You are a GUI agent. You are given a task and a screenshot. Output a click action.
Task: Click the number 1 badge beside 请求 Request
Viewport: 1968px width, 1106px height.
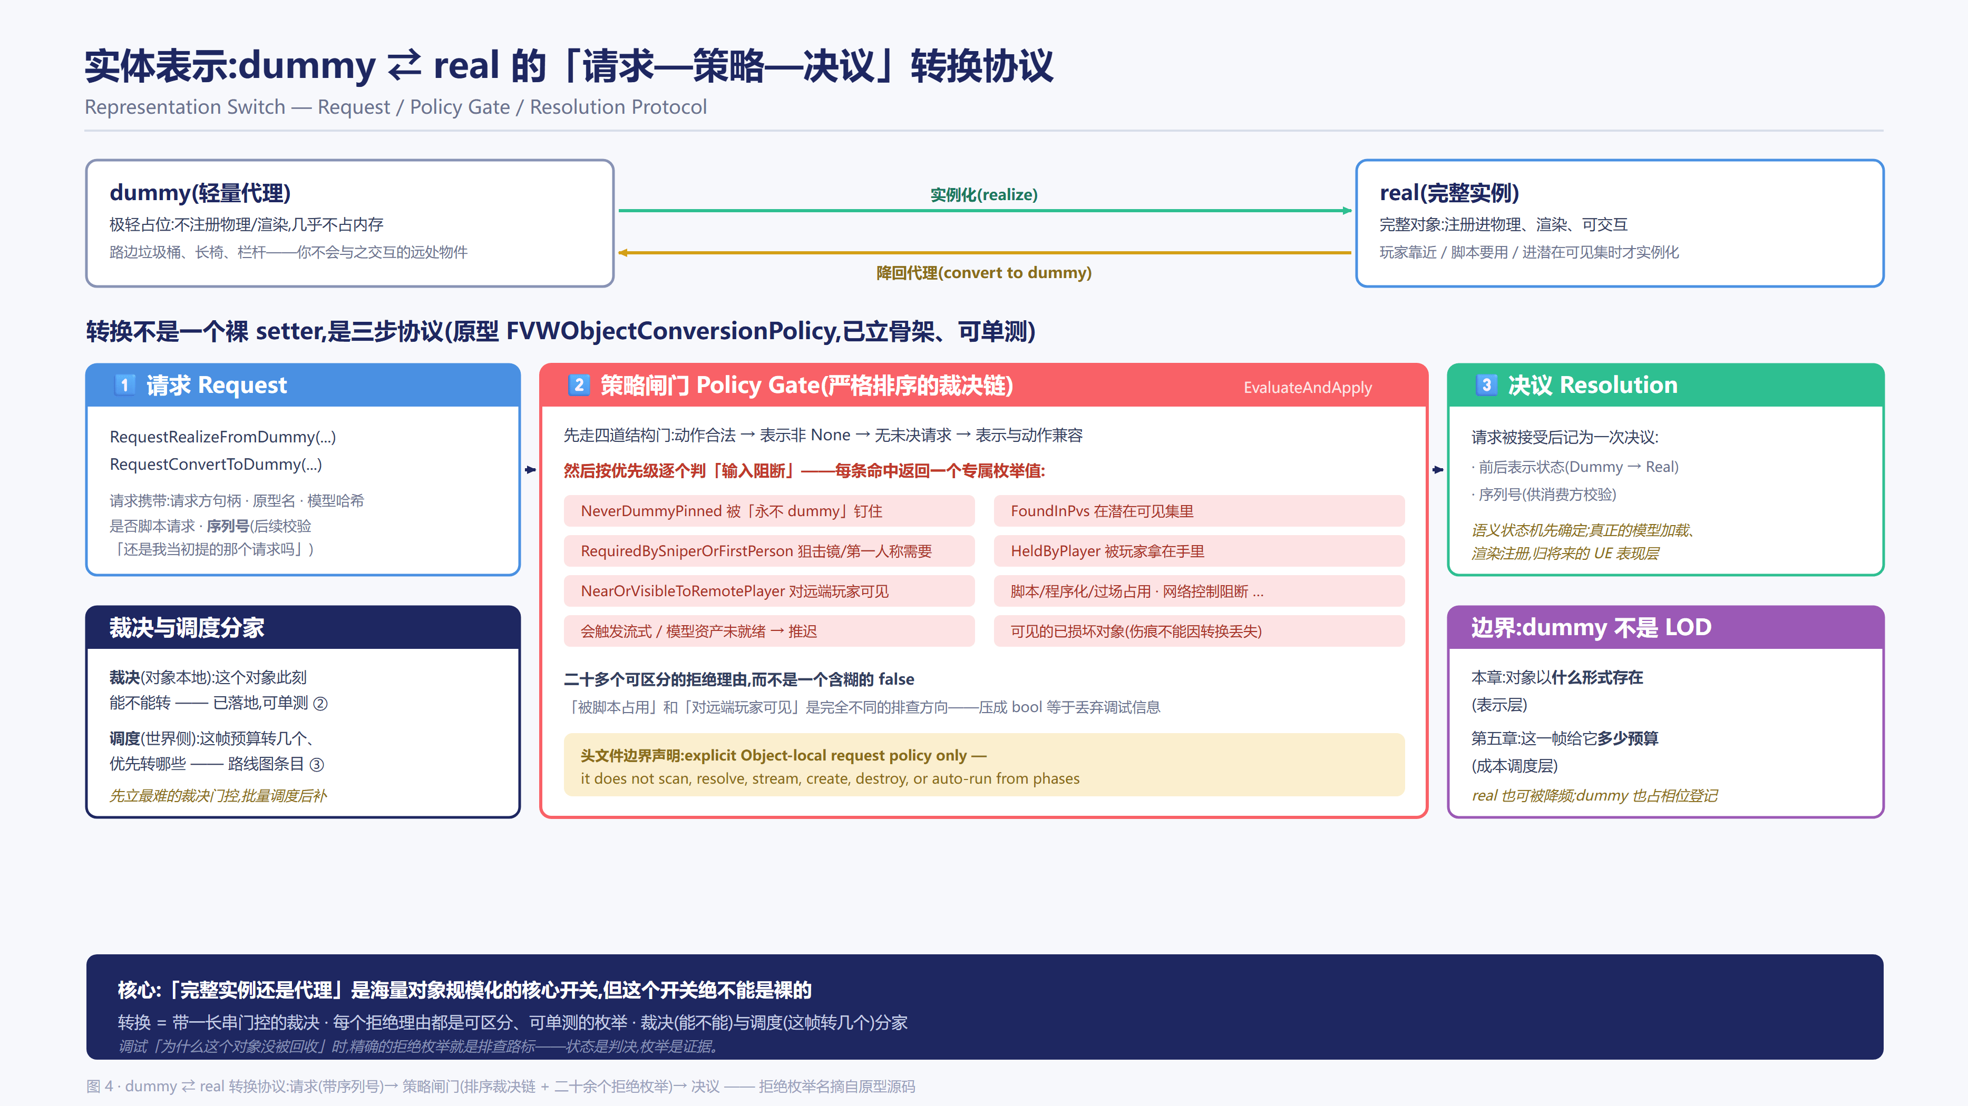[x=124, y=384]
